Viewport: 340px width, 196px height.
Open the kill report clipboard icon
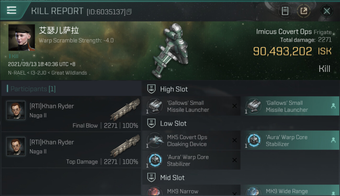click(285, 11)
